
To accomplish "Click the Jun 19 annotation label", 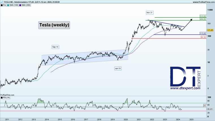I will [118, 68].
